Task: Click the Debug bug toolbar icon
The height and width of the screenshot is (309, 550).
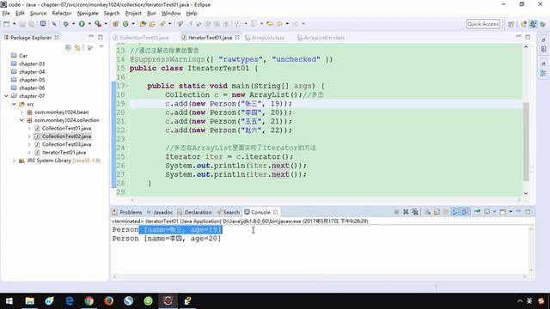Action: pyautogui.click(x=65, y=24)
